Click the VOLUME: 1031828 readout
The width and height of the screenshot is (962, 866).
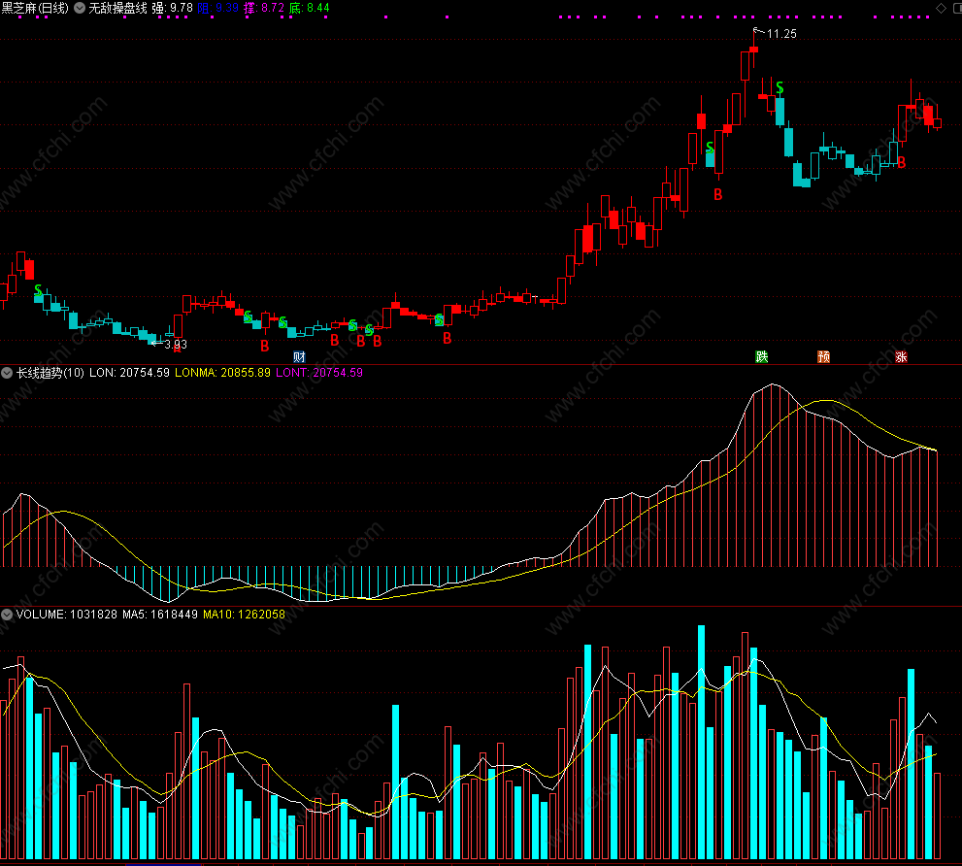(x=66, y=615)
